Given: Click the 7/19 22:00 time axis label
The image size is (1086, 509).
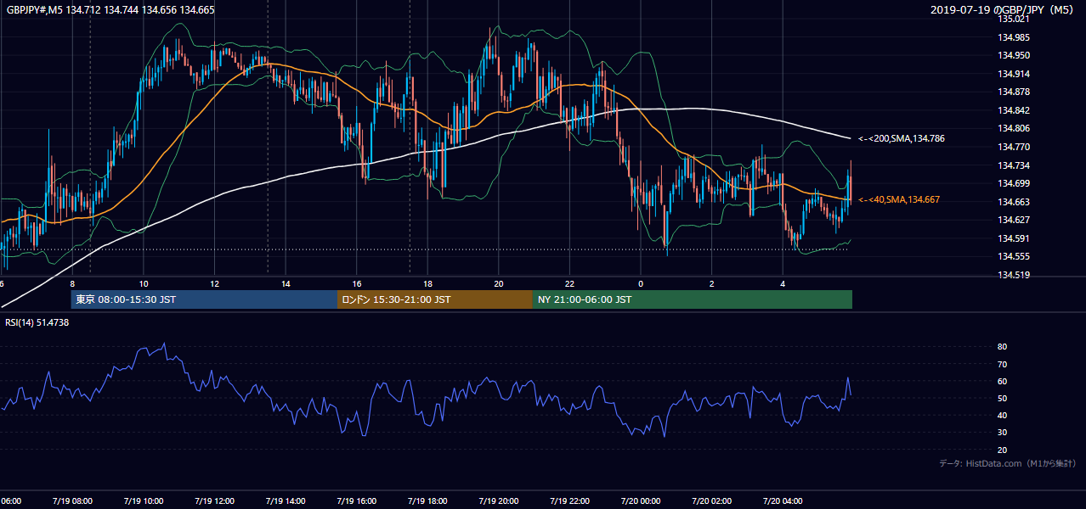Looking at the screenshot, I should pos(568,501).
